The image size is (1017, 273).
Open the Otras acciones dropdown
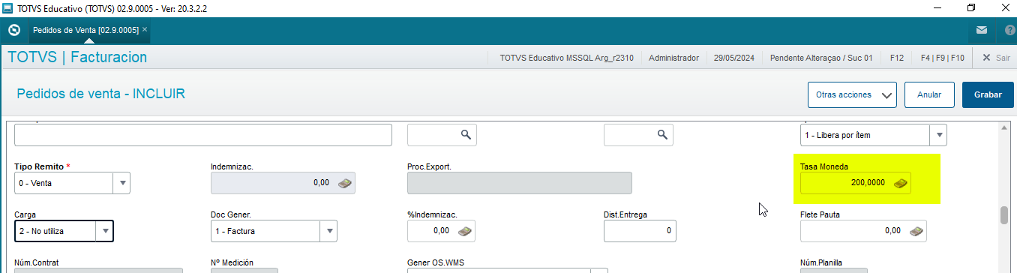(852, 95)
